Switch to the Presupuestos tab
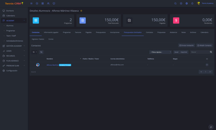The image size is (216, 130). [101, 33]
